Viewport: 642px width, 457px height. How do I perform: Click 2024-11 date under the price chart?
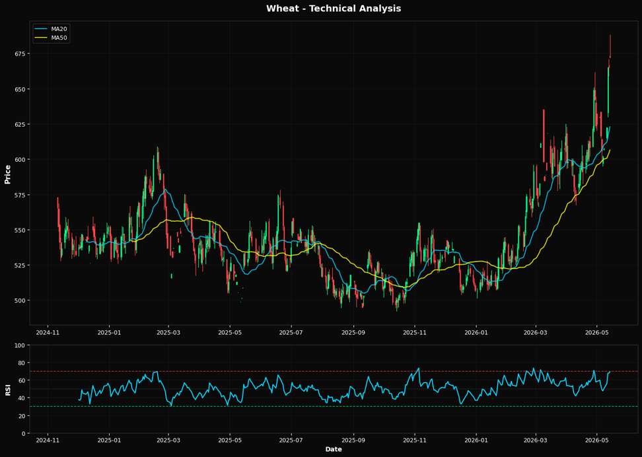point(48,332)
